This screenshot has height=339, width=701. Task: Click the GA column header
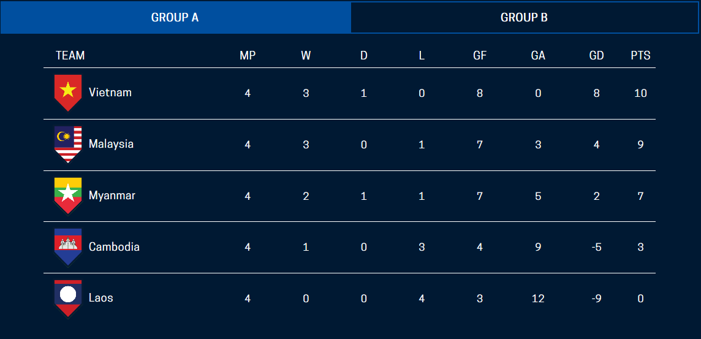[x=538, y=55]
